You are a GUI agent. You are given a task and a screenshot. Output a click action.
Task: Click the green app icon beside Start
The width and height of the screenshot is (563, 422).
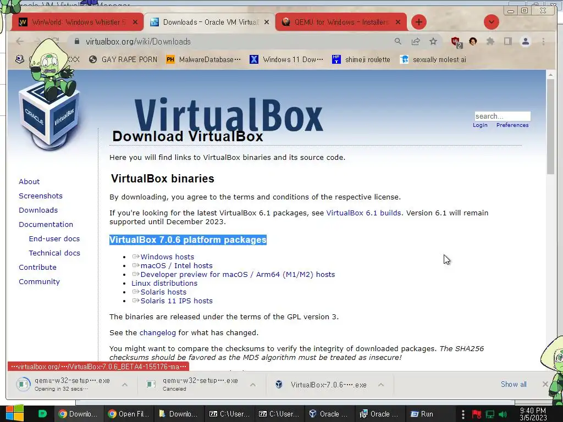[x=42, y=414]
